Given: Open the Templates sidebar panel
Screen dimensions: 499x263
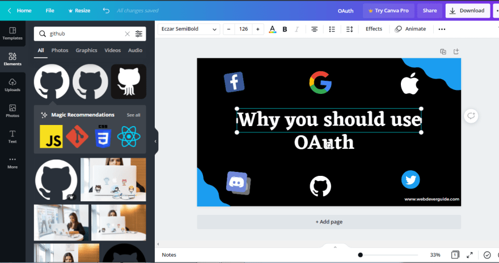Looking at the screenshot, I should pos(12,33).
